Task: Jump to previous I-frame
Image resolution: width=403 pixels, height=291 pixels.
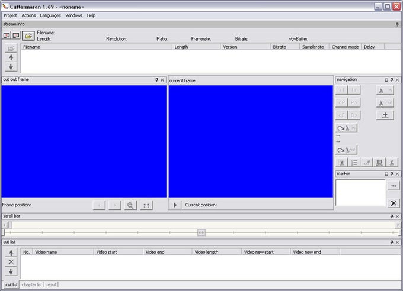Action: (x=341, y=90)
